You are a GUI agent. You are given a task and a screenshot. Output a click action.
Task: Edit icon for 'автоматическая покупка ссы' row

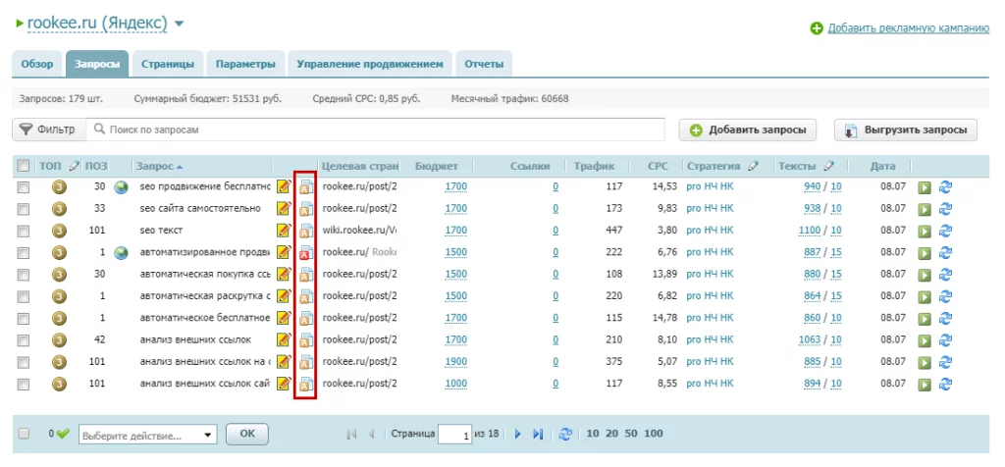284,274
